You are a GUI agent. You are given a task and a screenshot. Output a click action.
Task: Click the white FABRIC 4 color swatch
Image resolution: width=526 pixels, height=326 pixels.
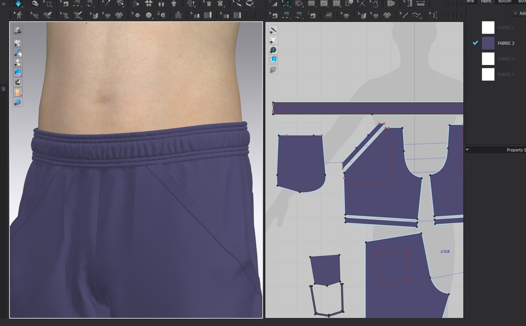point(488,74)
